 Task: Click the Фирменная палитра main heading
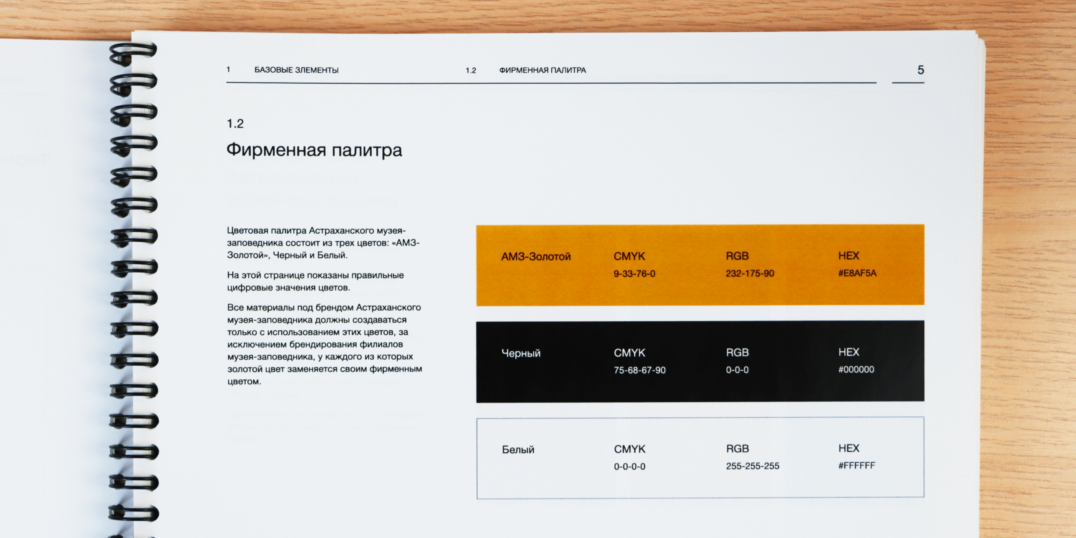[x=314, y=150]
